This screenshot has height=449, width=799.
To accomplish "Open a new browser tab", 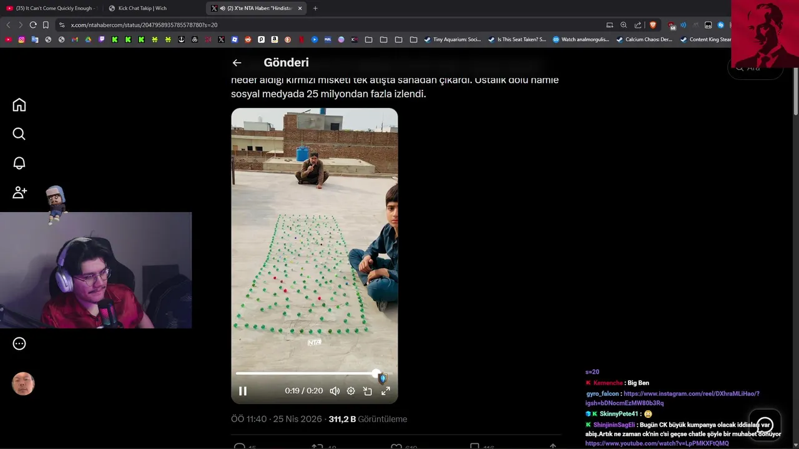I will 315,8.
